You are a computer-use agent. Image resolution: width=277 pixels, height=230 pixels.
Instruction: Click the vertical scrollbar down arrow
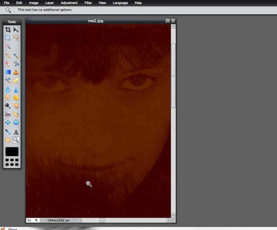coord(173,216)
